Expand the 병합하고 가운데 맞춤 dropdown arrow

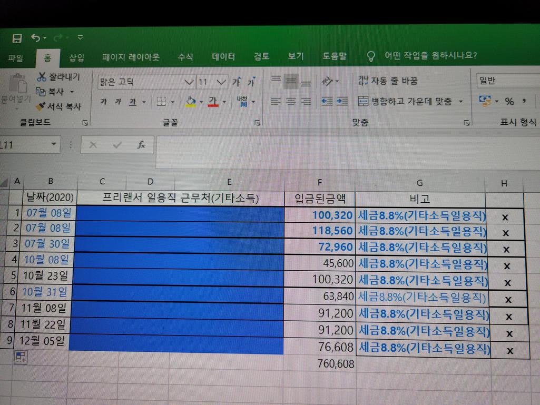(461, 102)
